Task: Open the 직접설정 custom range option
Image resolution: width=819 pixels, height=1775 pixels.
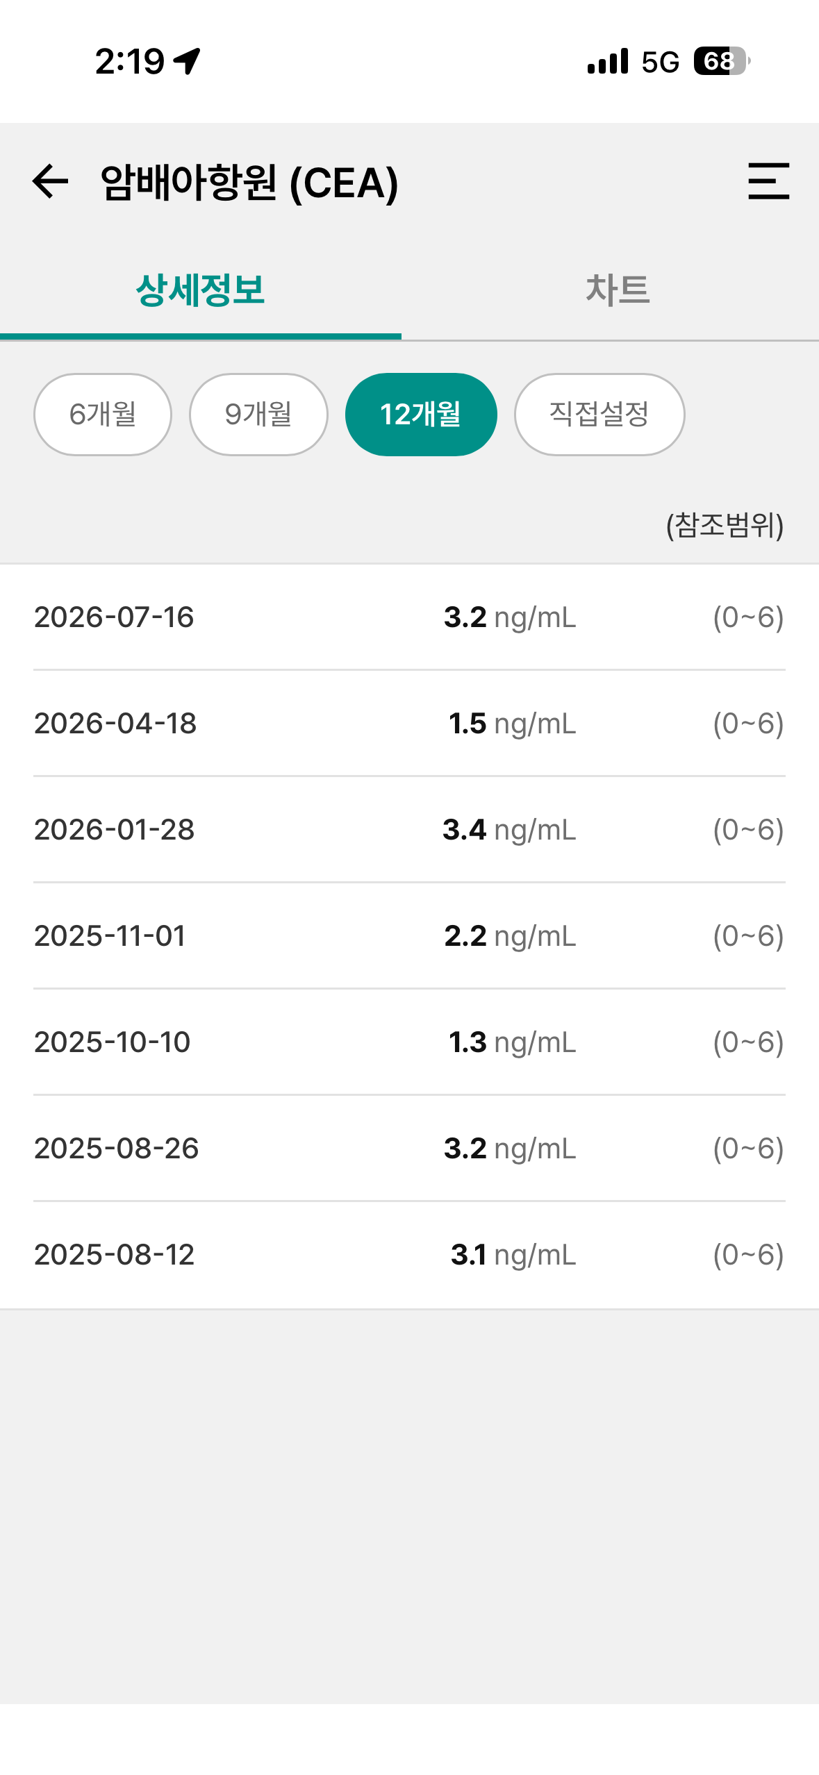Action: tap(599, 415)
